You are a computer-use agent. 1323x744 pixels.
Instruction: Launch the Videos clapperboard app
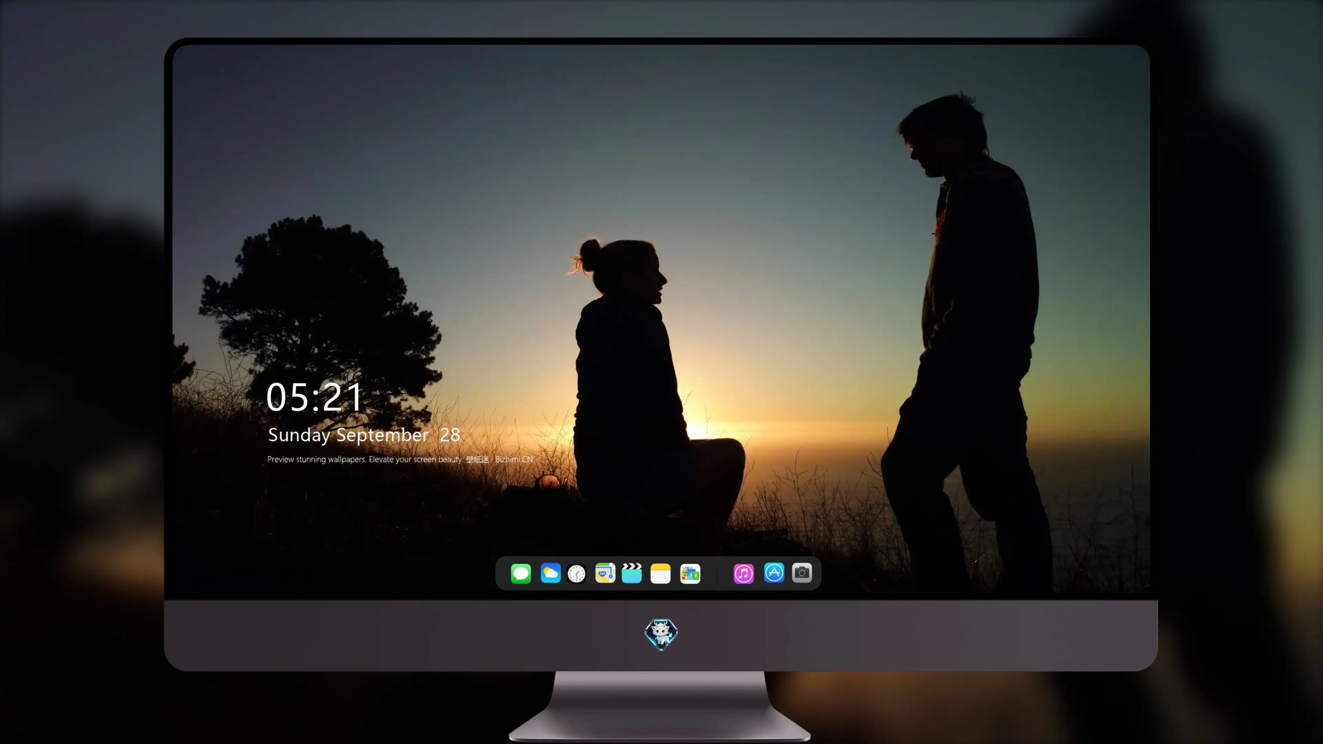(x=632, y=573)
